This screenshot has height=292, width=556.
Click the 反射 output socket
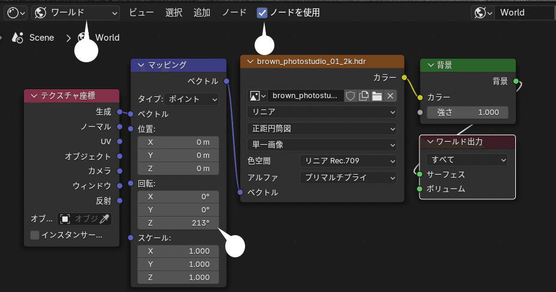[119, 200]
